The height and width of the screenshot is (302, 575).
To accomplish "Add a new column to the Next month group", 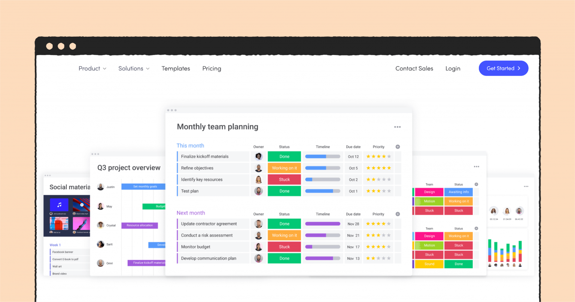I will tap(398, 214).
